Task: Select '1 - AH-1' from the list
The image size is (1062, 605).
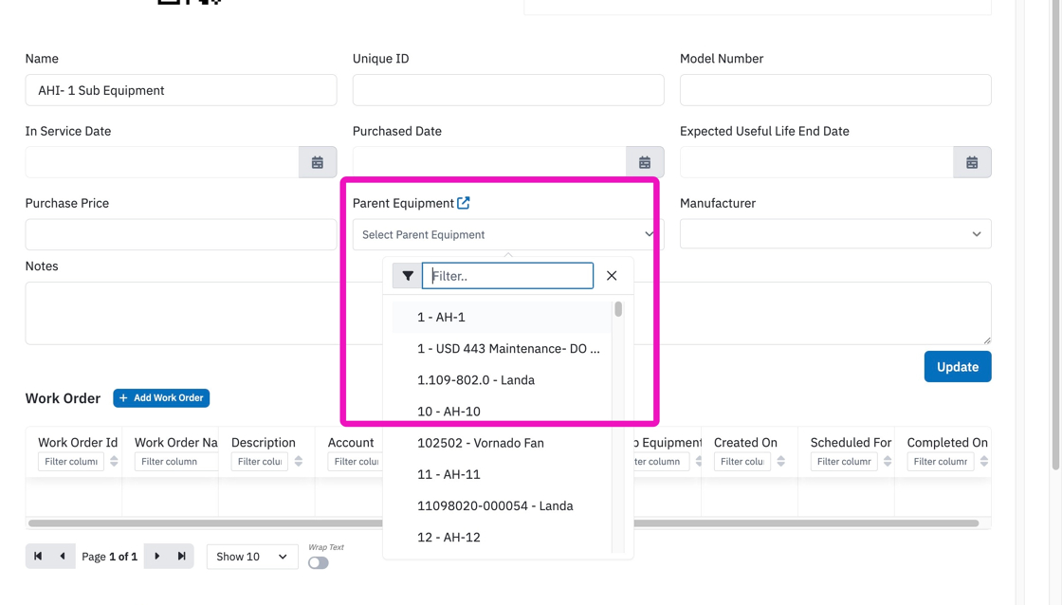Action: tap(502, 317)
